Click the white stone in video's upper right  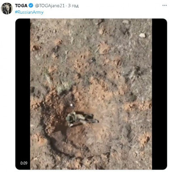[x=142, y=35]
